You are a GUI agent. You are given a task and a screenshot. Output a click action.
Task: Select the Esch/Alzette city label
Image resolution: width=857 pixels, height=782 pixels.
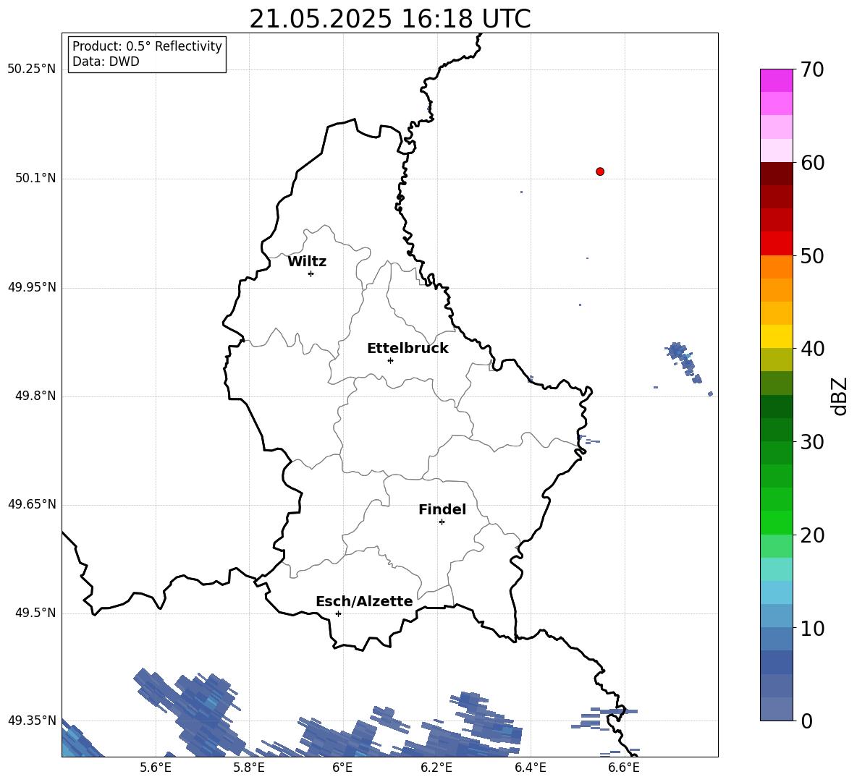pos(364,601)
